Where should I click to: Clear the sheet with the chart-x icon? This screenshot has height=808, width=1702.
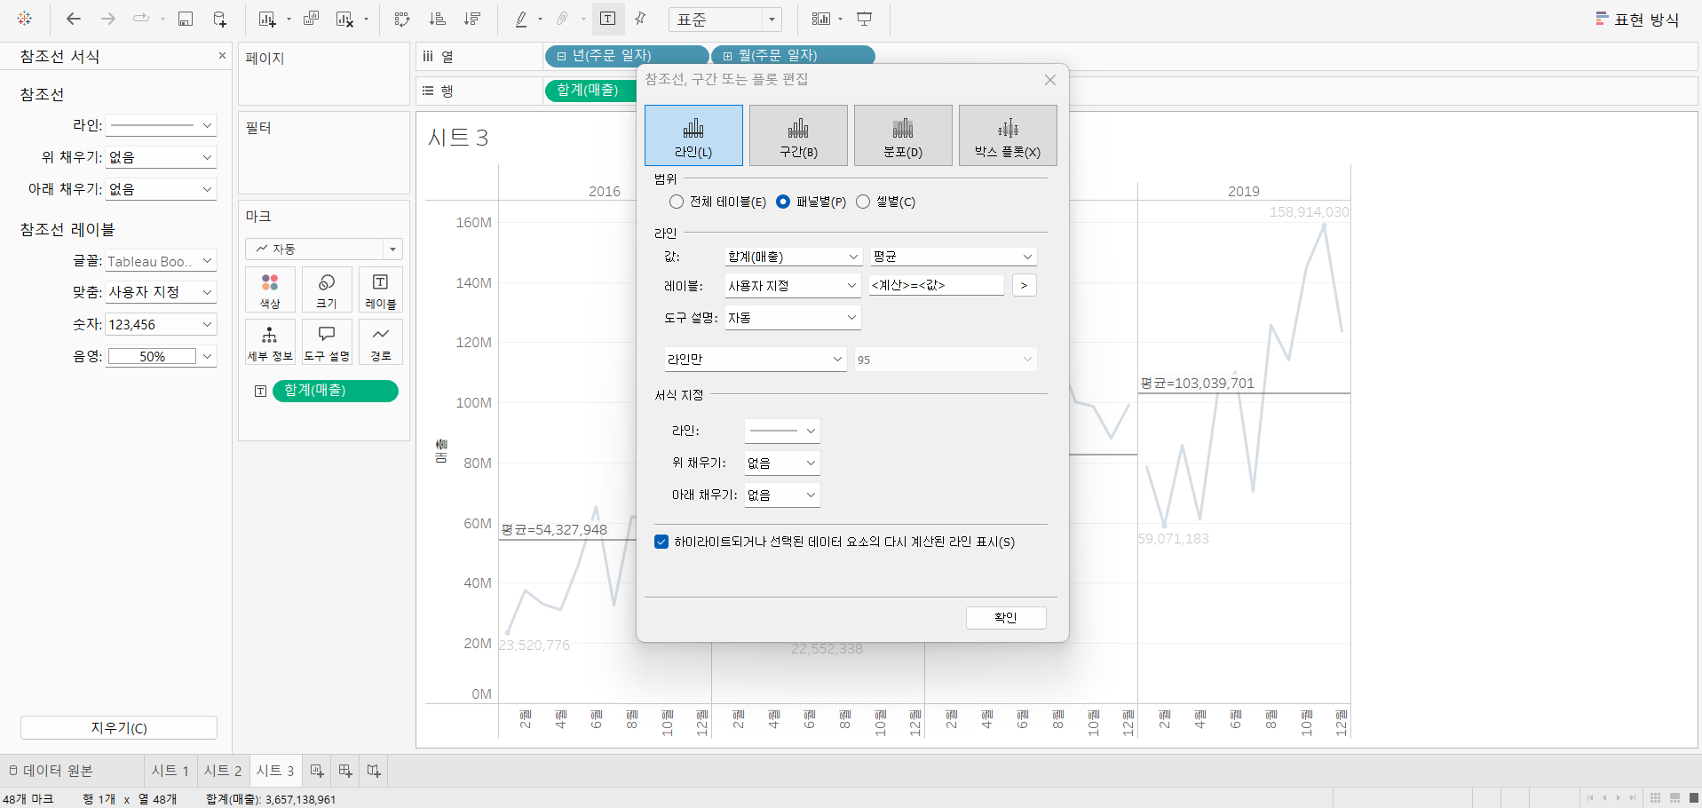coord(344,19)
